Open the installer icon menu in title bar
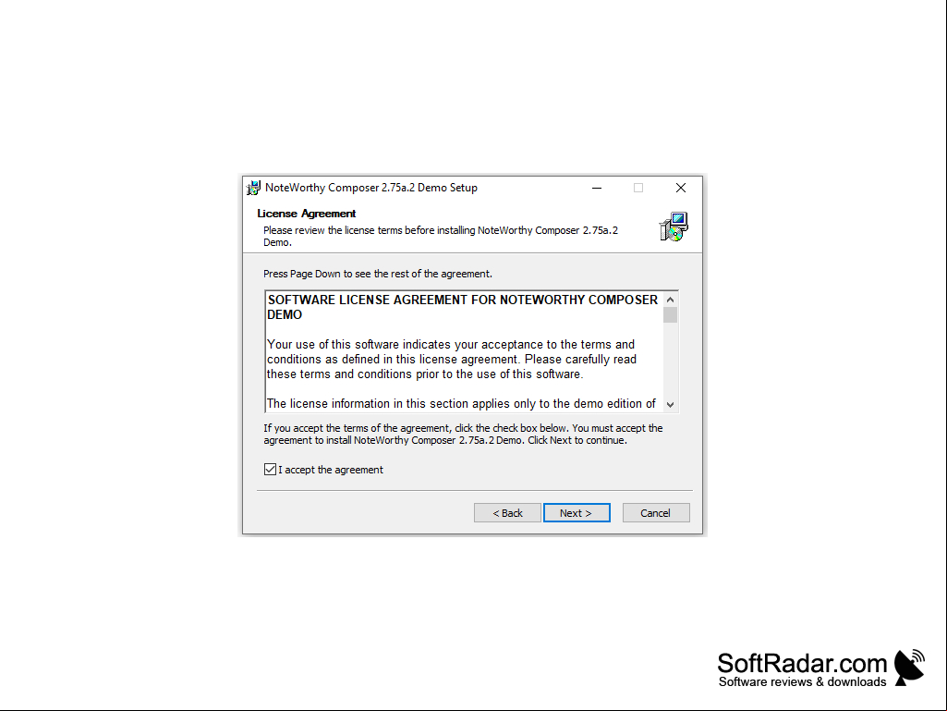Viewport: 947px width, 711px height. point(254,188)
